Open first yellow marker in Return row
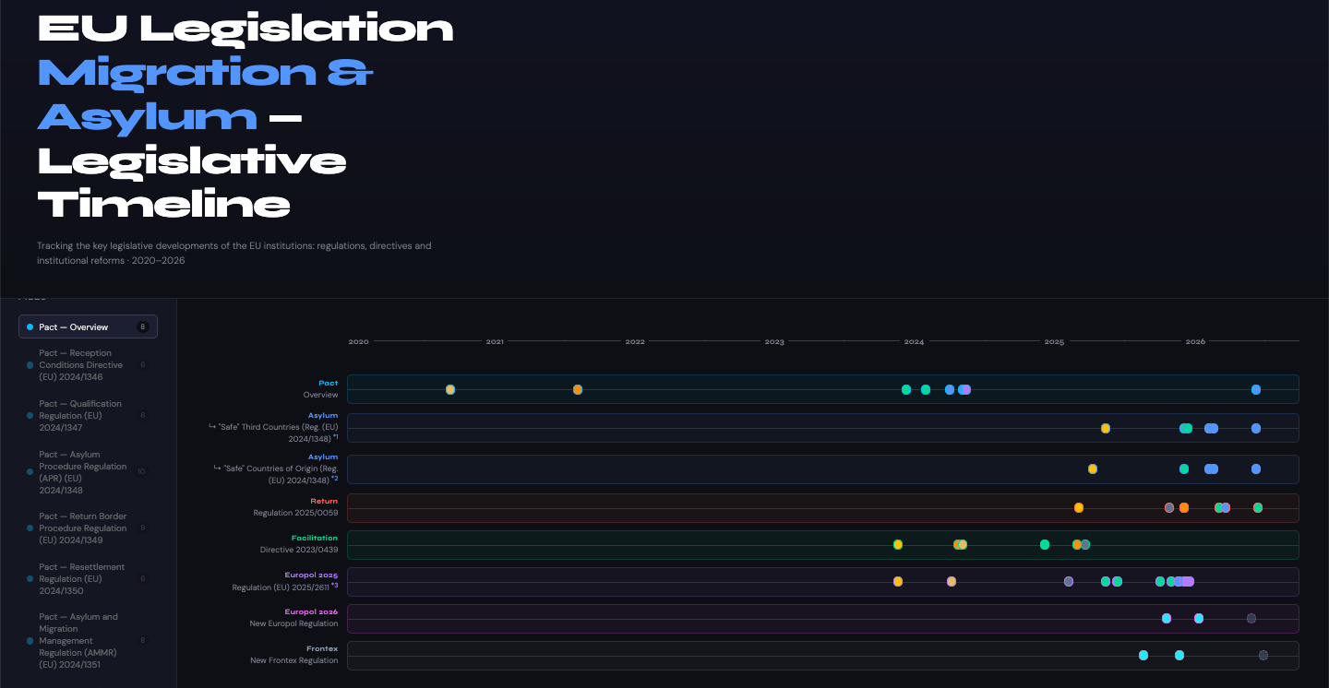This screenshot has height=688, width=1329. (x=1079, y=507)
